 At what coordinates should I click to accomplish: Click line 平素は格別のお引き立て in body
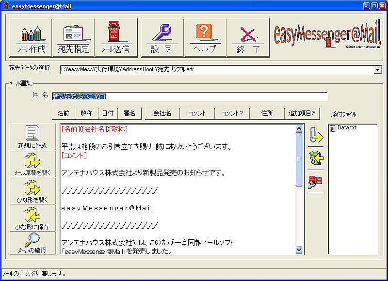coord(146,147)
